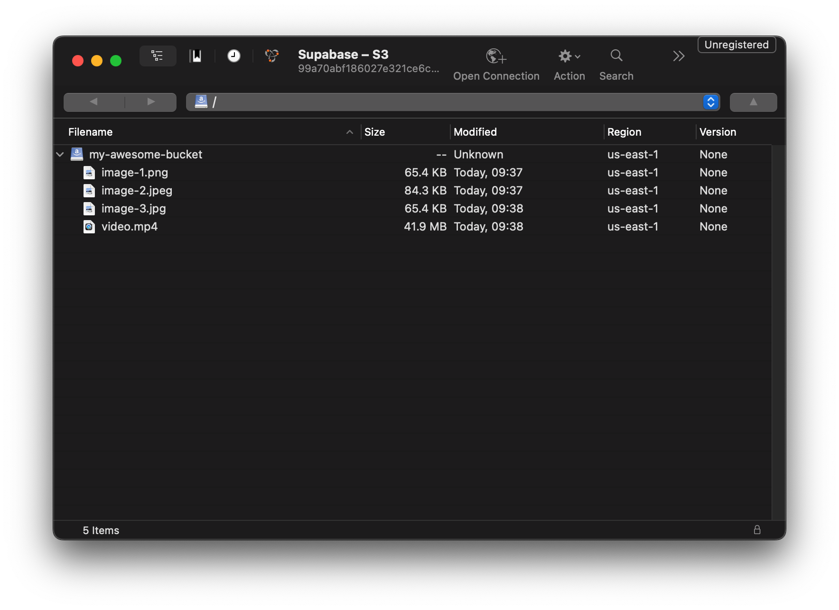Go forward to the next folder
The width and height of the screenshot is (839, 610).
pyautogui.click(x=151, y=102)
